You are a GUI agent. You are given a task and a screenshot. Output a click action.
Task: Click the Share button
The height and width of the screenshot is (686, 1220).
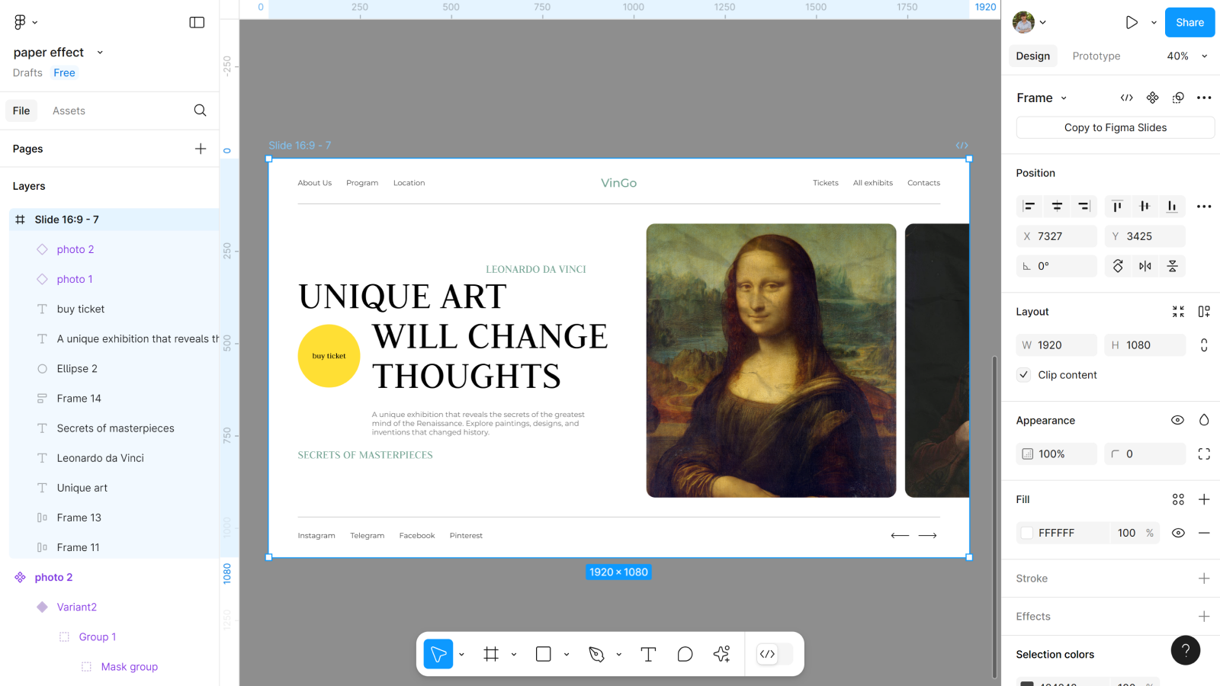click(1189, 23)
